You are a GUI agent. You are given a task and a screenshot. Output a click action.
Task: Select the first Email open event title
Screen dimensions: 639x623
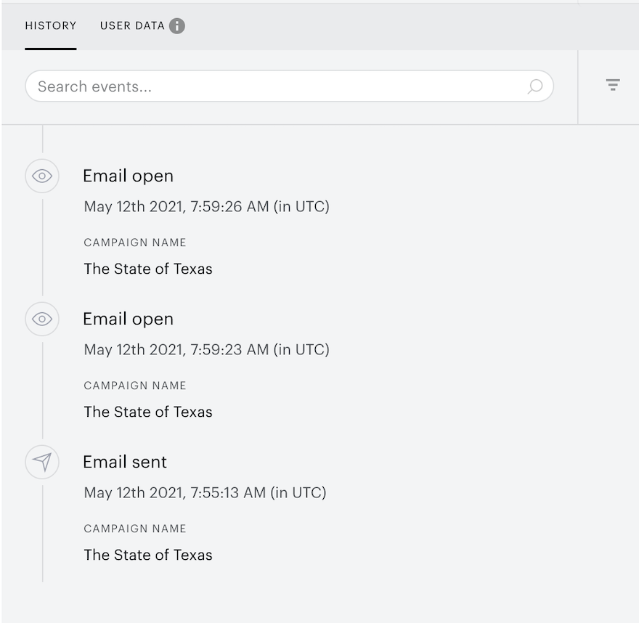129,176
